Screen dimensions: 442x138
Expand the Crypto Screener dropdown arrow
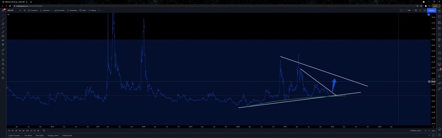pyautogui.click(x=21, y=135)
